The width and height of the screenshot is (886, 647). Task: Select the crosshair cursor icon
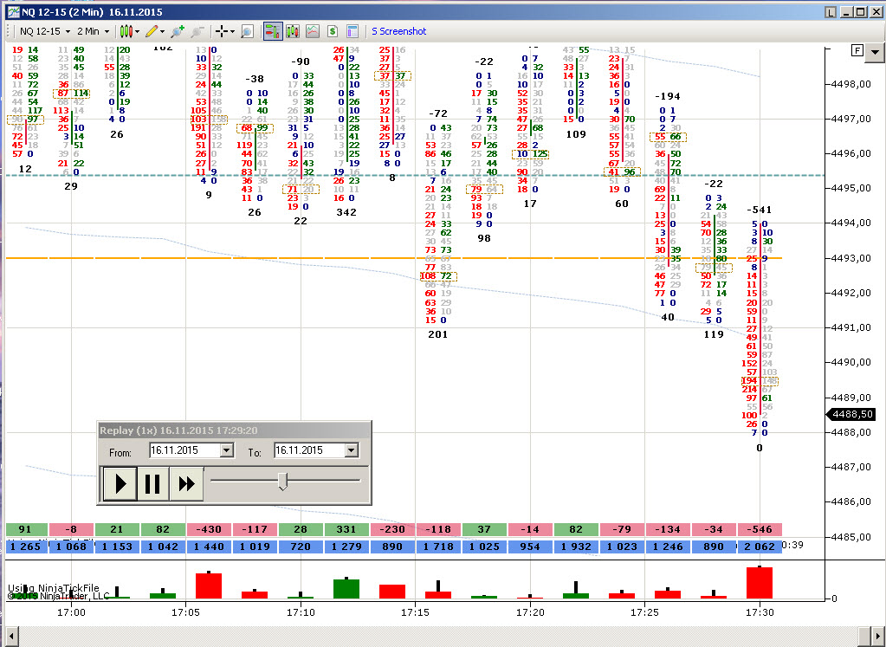pyautogui.click(x=222, y=32)
